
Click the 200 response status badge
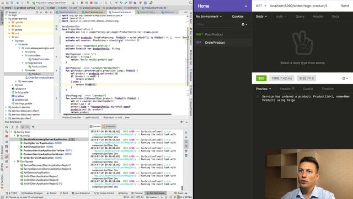click(261, 78)
